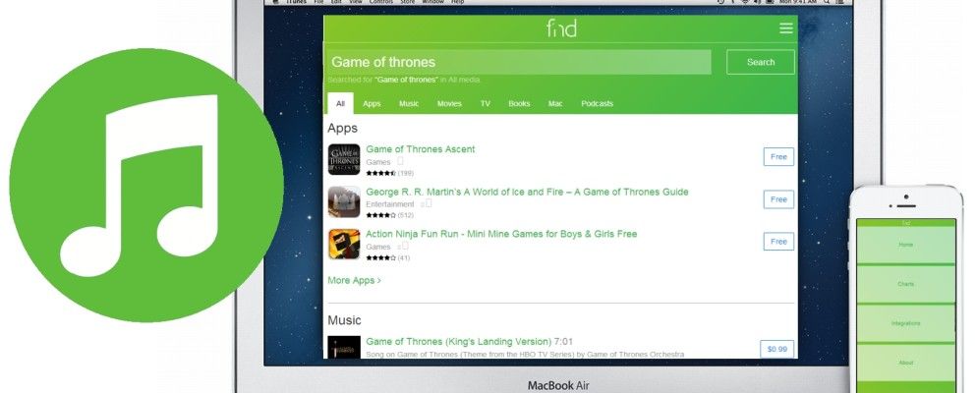Screen dimensions: 977x393
Task: Click the King's Landing Version album artwork
Action: click(x=344, y=347)
